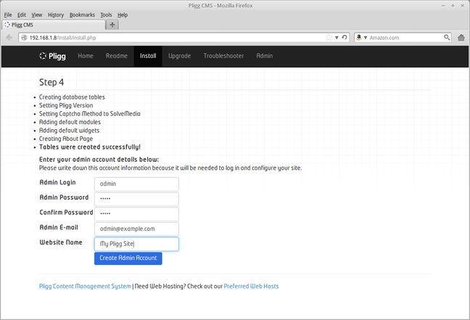Click 'Tables were created successfully!' text
This screenshot has height=320, width=470.
tap(90, 147)
